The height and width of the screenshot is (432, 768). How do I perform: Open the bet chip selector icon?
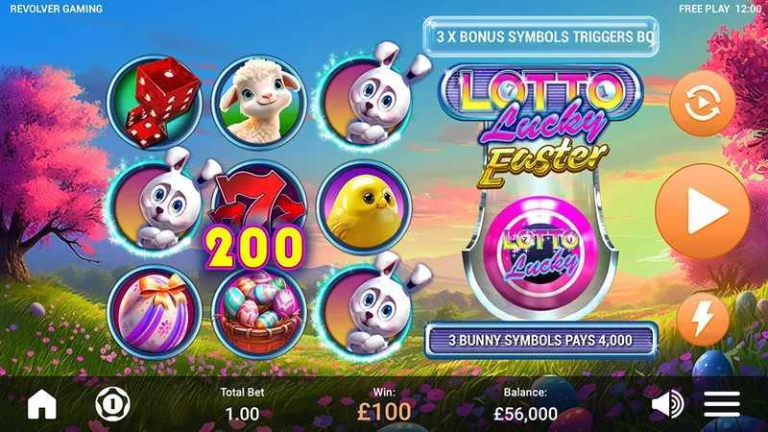(x=112, y=404)
